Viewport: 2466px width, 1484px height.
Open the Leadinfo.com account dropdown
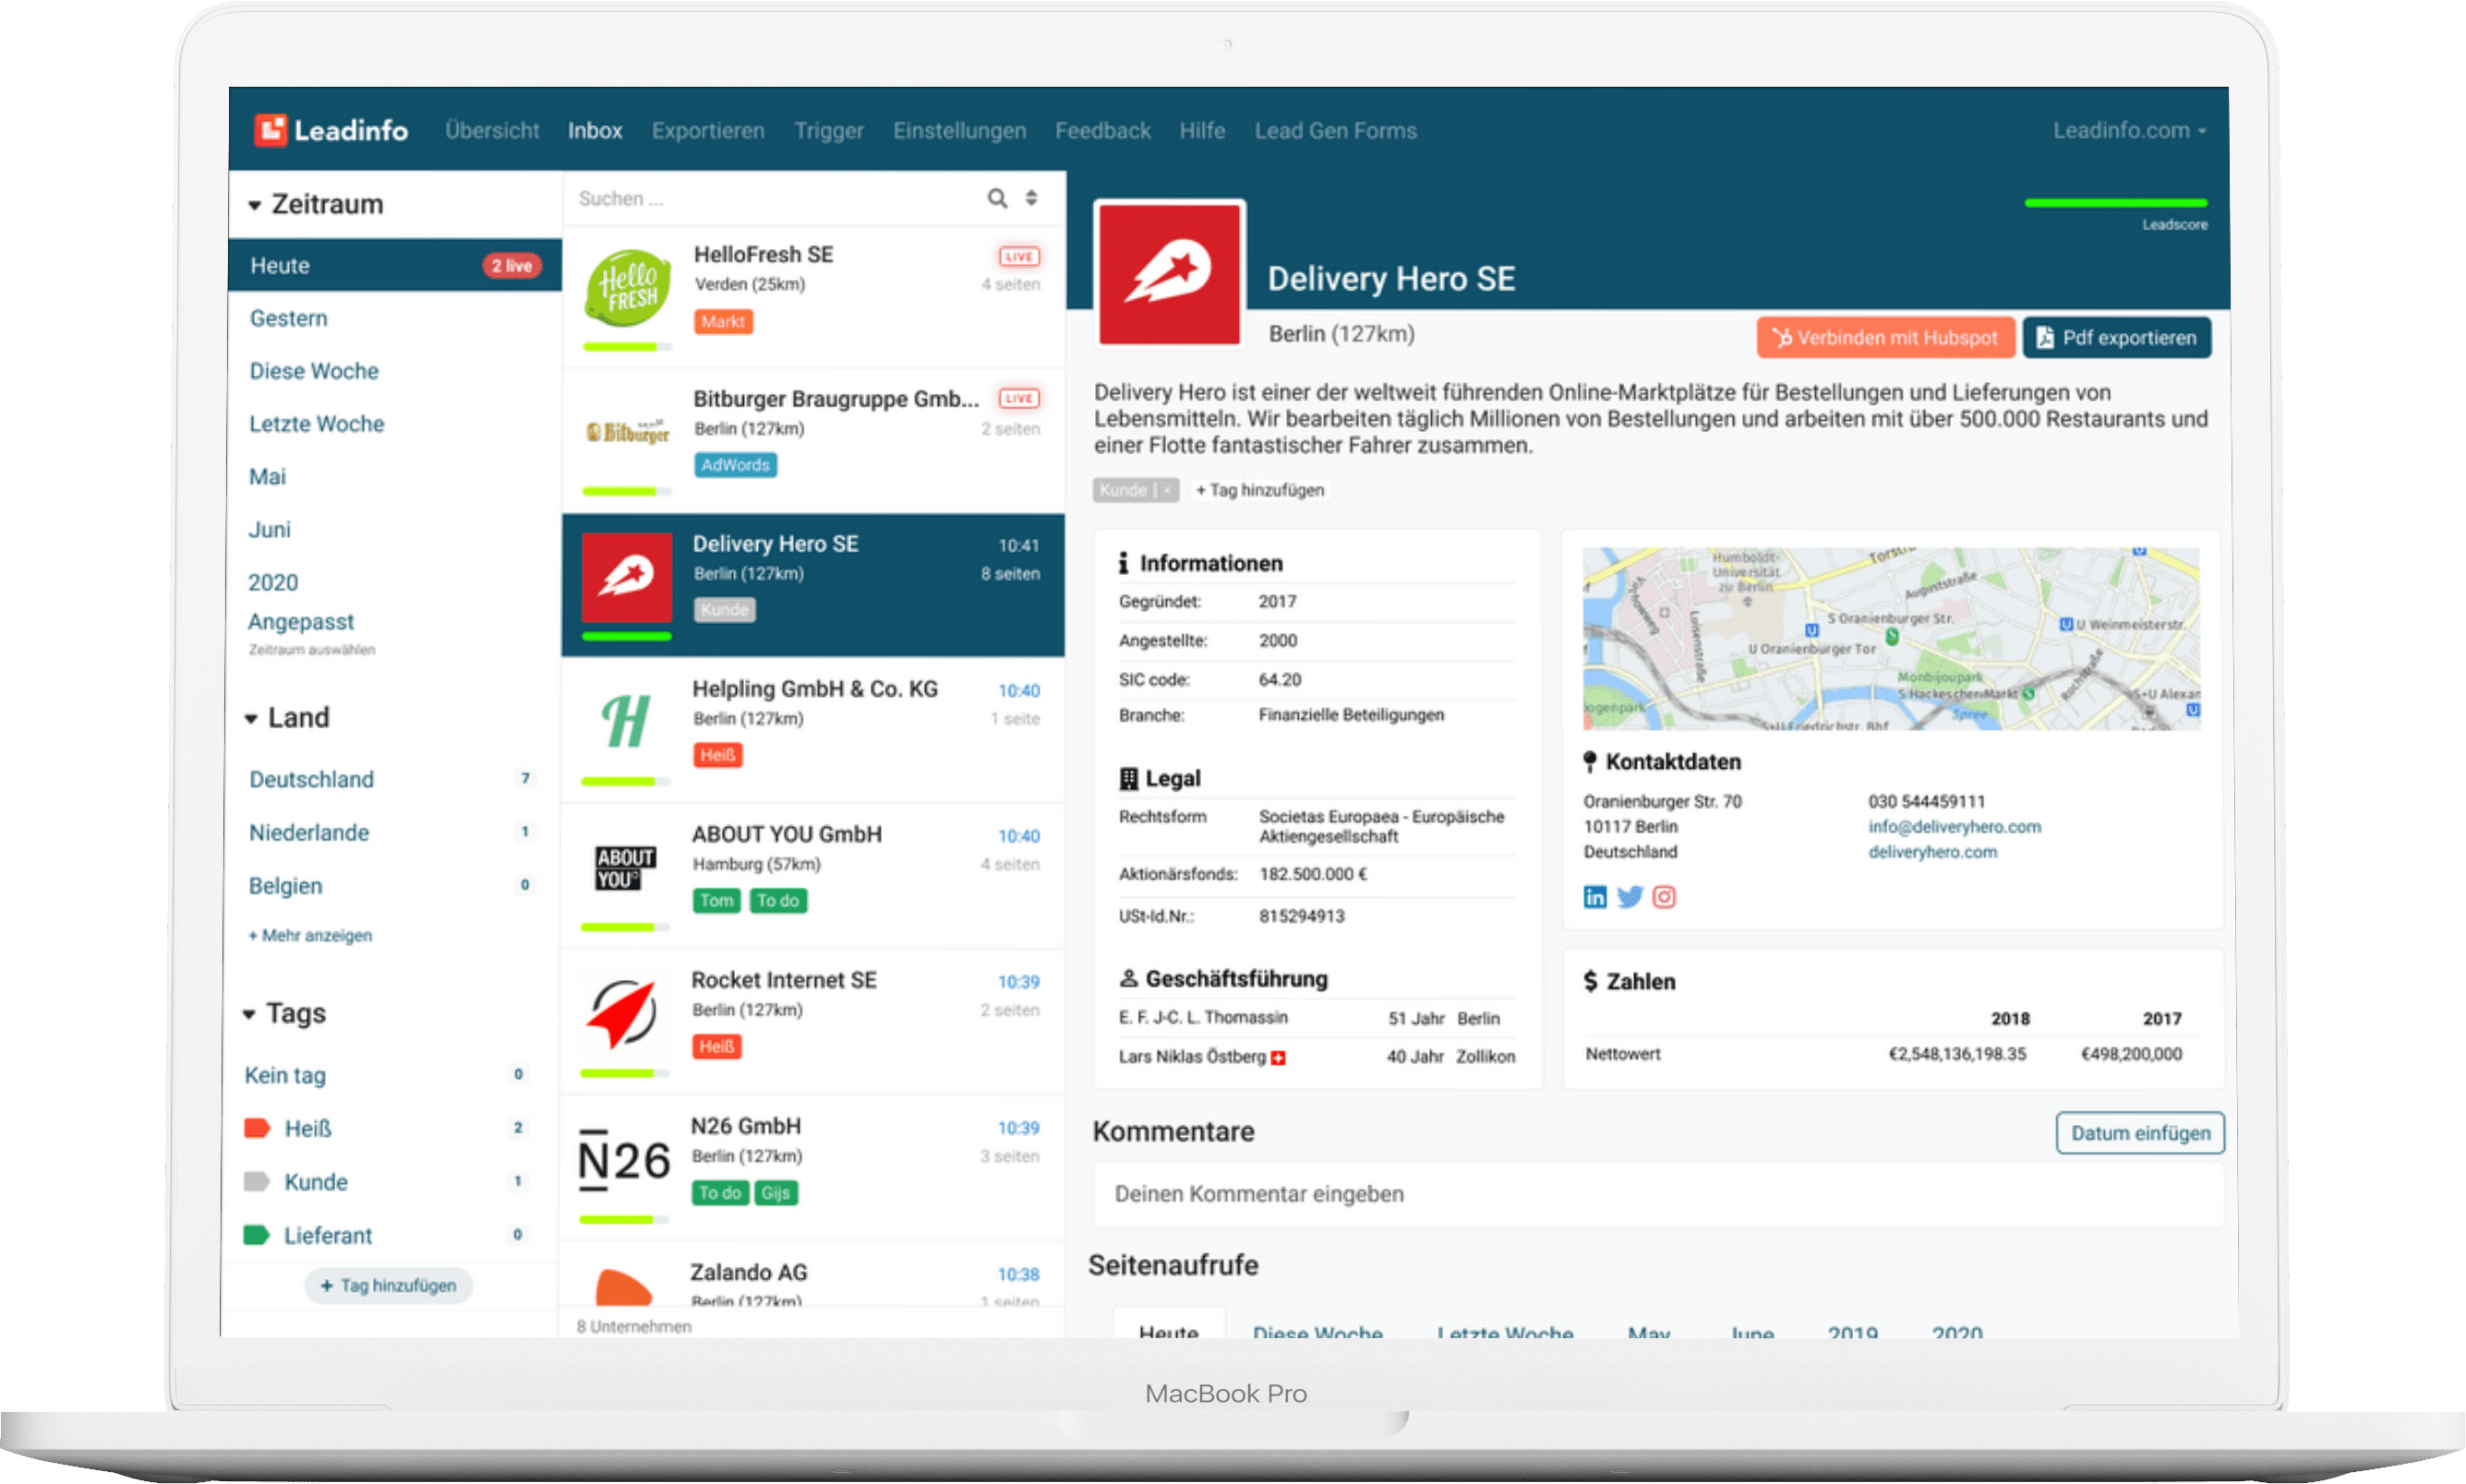[x=2129, y=130]
